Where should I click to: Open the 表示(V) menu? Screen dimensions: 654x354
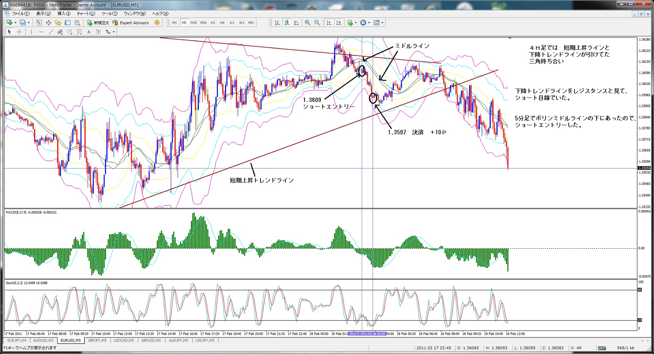pos(43,14)
